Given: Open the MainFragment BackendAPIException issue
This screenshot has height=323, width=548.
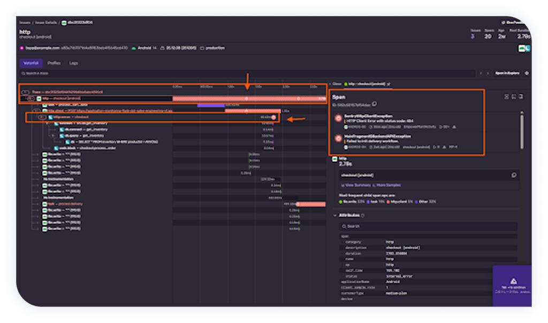Looking at the screenshot, I should (x=377, y=136).
